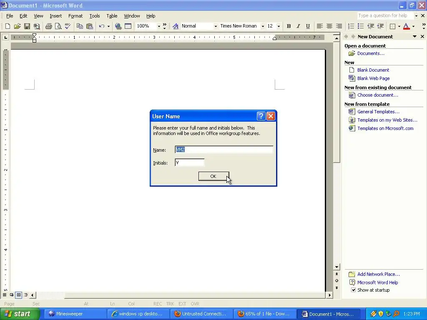
Task: Open the Font Color dropdown arrow
Action: (x=413, y=26)
